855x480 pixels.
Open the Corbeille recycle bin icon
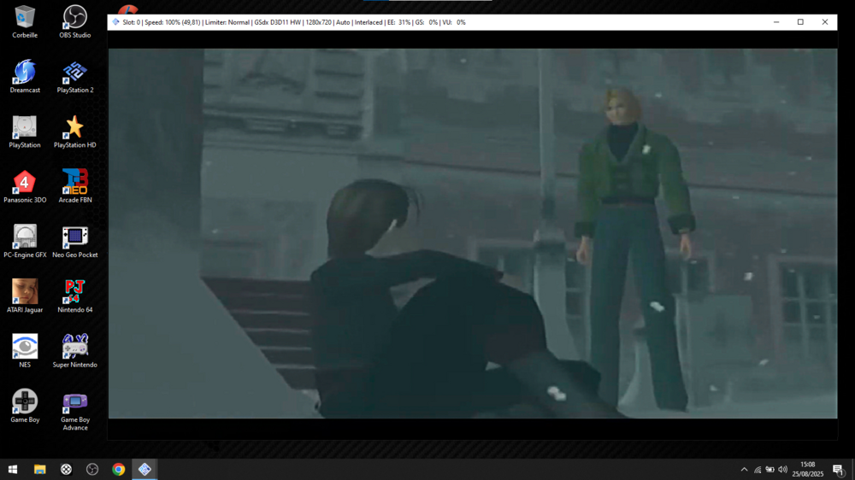25,22
